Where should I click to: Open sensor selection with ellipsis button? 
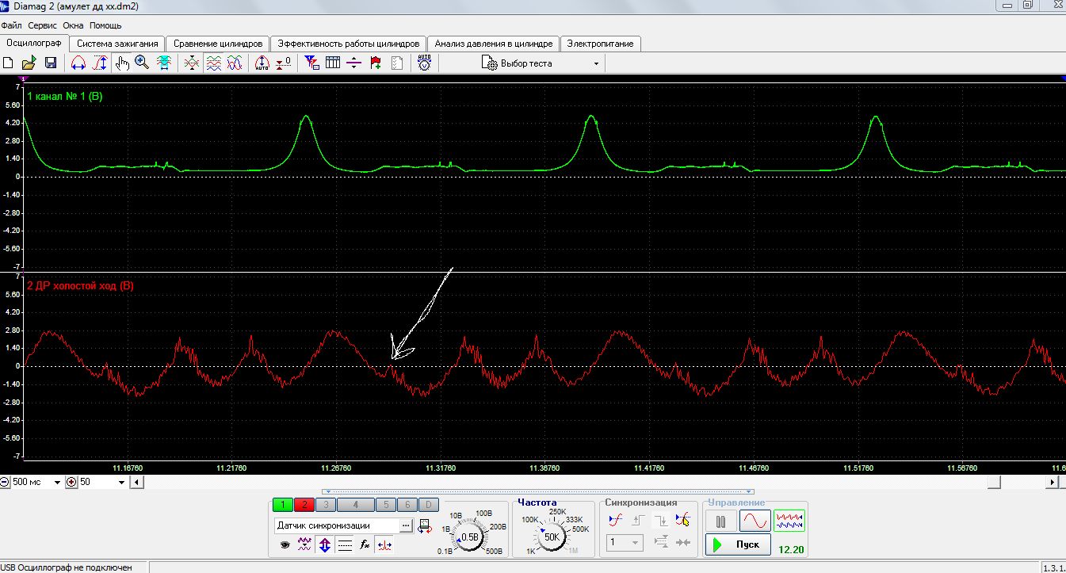406,525
